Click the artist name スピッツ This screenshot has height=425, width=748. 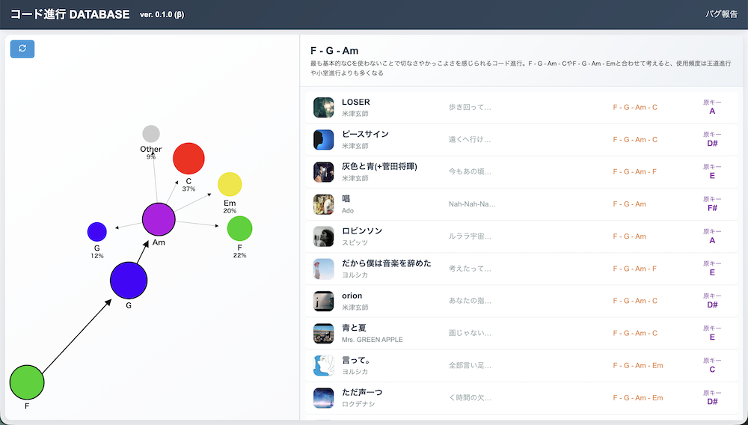coord(355,242)
